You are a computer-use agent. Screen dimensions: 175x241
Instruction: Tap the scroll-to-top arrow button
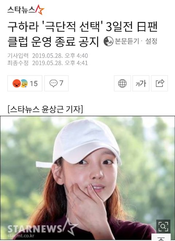tap(161, 238)
